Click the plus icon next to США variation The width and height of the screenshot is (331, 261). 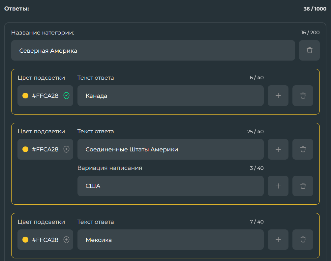click(x=278, y=186)
